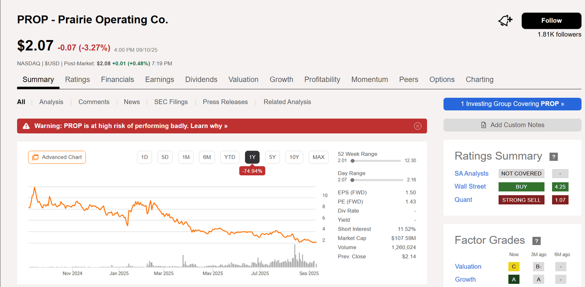Open the Dividends tab
The height and width of the screenshot is (287, 585).
(201, 79)
